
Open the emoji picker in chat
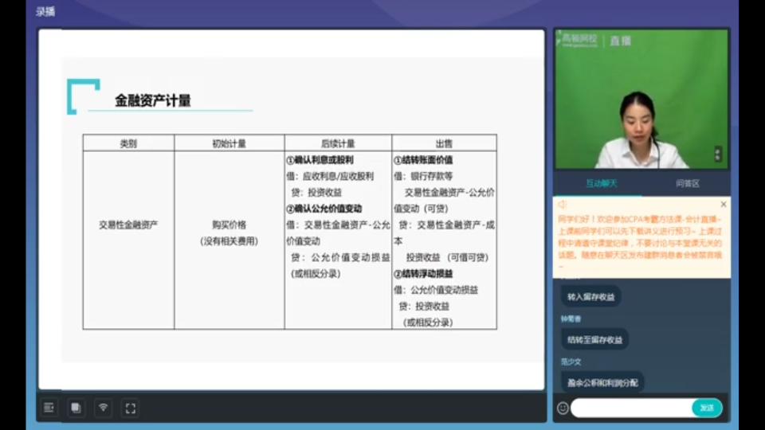pyautogui.click(x=563, y=408)
